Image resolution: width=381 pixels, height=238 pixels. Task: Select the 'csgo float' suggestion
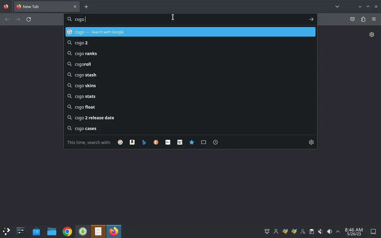pyautogui.click(x=190, y=107)
